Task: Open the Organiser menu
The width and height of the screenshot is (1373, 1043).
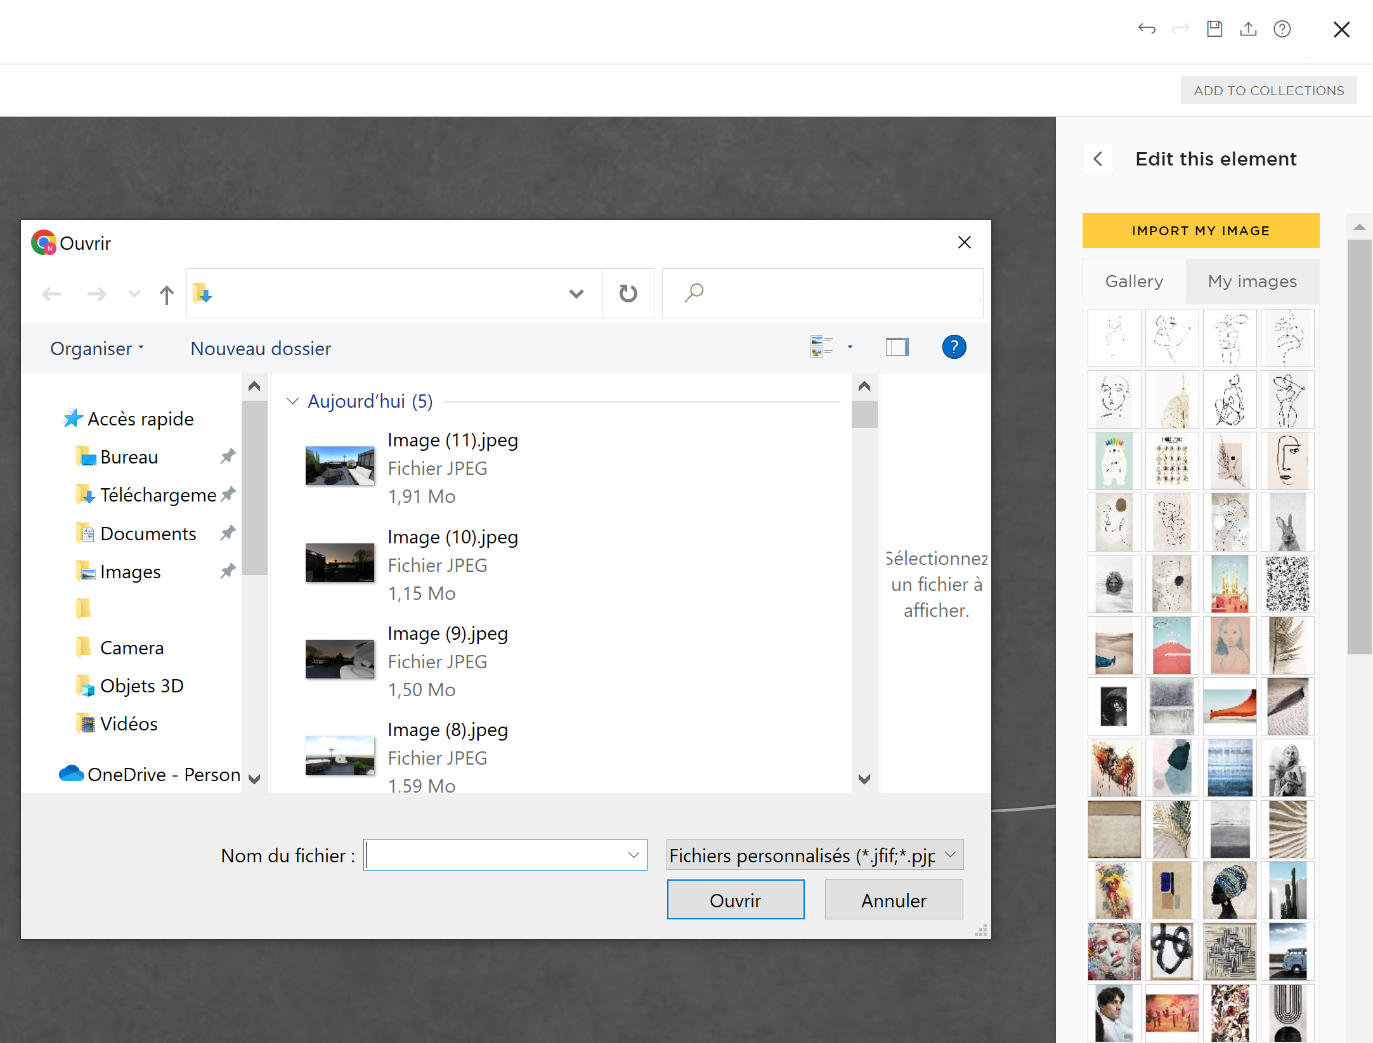Action: 97,349
